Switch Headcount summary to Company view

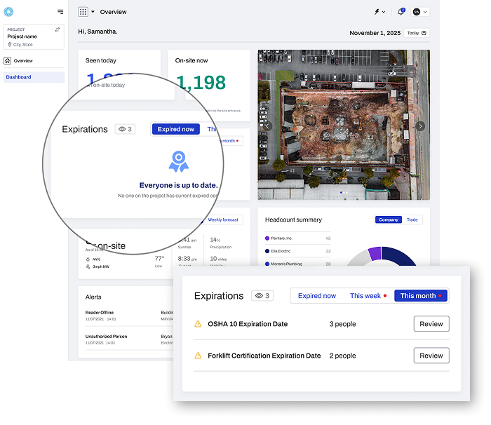coord(389,220)
